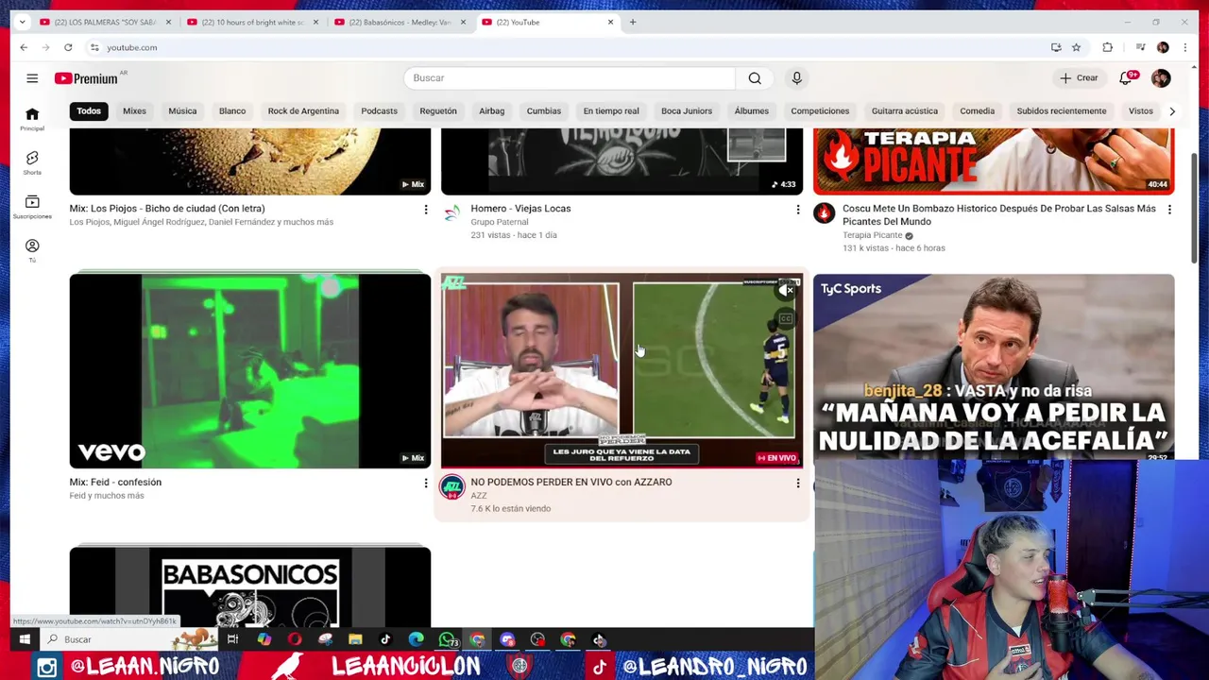The image size is (1209, 680).
Task: Bookmark this page with star icon
Action: coord(1076,47)
